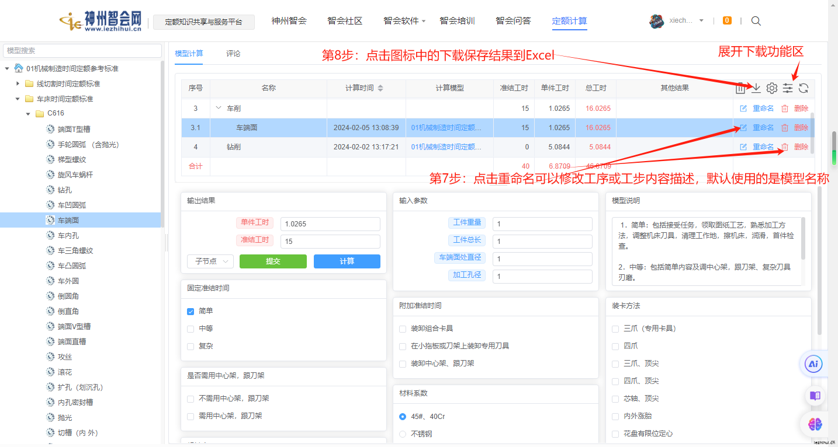Click the blue 计算 button
Screen dimensions: 838x447
347,261
